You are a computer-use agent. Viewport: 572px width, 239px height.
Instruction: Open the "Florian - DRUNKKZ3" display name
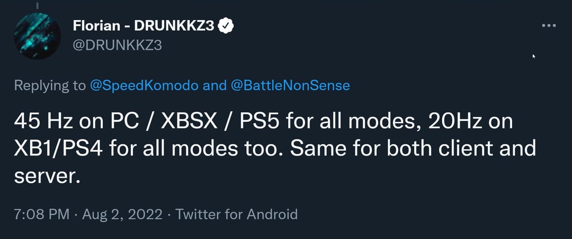coord(142,26)
